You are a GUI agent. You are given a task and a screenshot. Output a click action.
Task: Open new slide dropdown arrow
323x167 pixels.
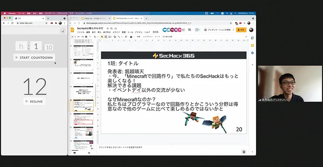[x=76, y=37]
